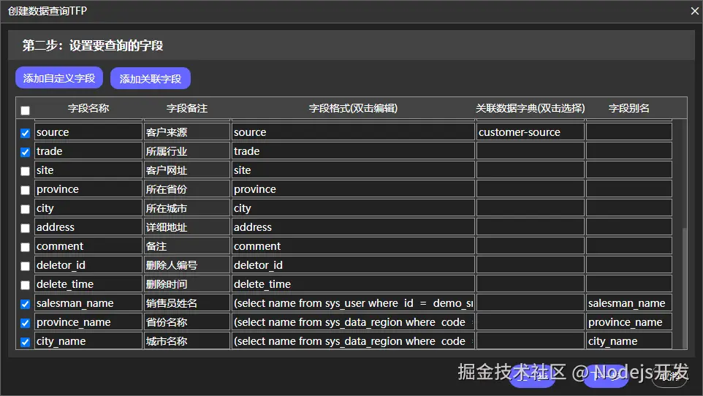
Task: Click the trade field format cell
Action: 353,151
